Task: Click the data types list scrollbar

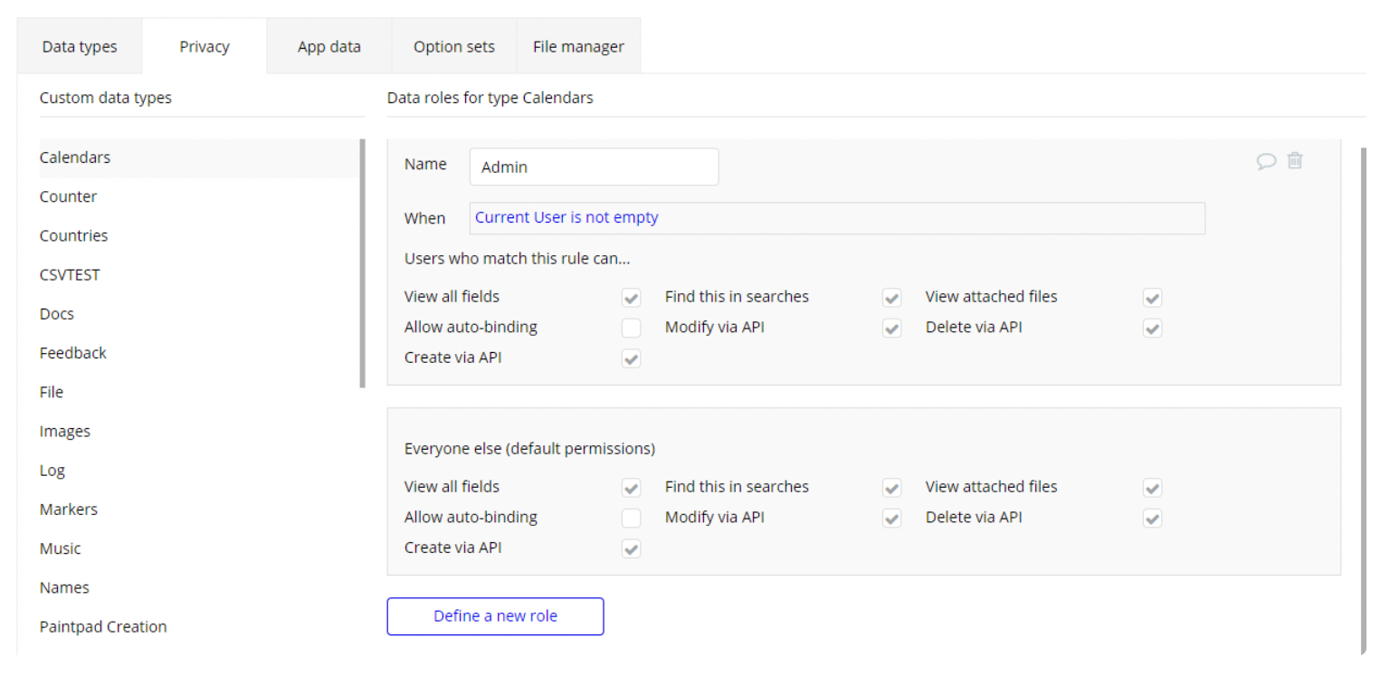Action: coord(363,262)
